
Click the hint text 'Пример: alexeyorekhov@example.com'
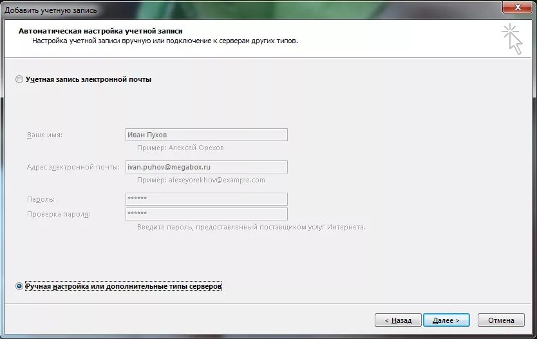(201, 180)
